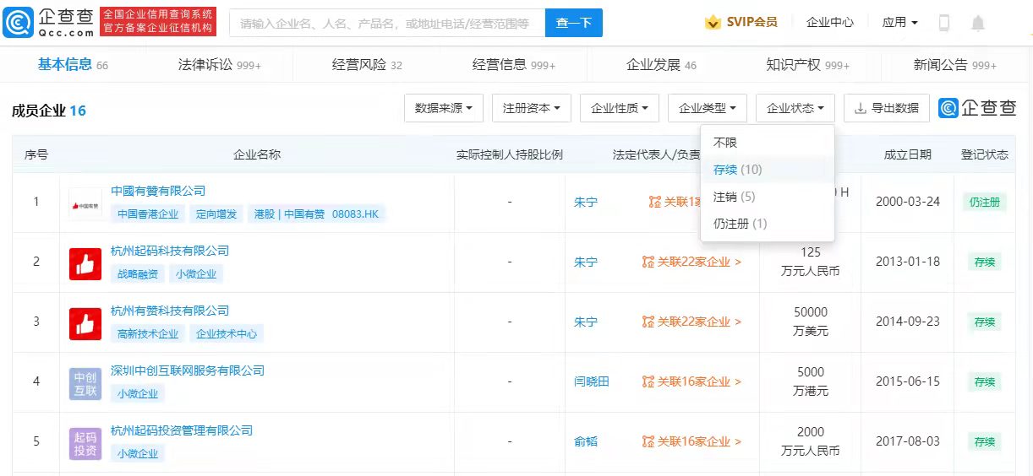Expand the 数据来源 filter dropdown
Image resolution: width=1033 pixels, height=476 pixels.
click(444, 108)
